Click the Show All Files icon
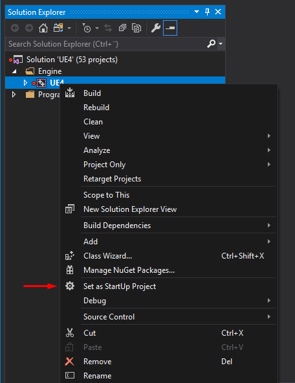This screenshot has width=295, height=383. [137, 28]
